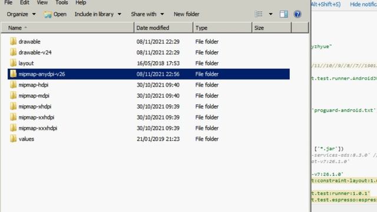This screenshot has height=212, width=377.
Task: Select the mipmap-hdpi folder icon
Action: (13, 85)
